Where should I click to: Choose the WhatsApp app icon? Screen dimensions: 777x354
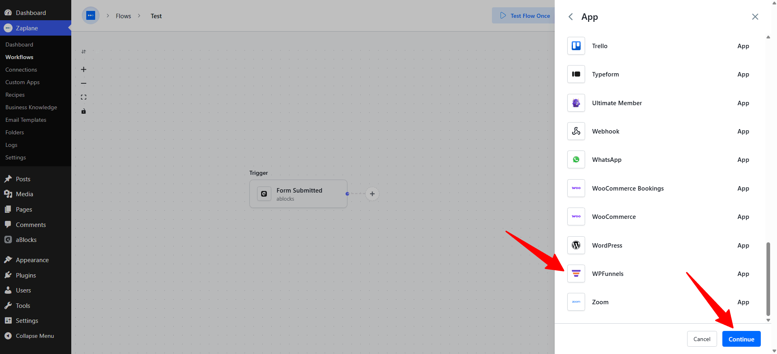[x=576, y=159]
